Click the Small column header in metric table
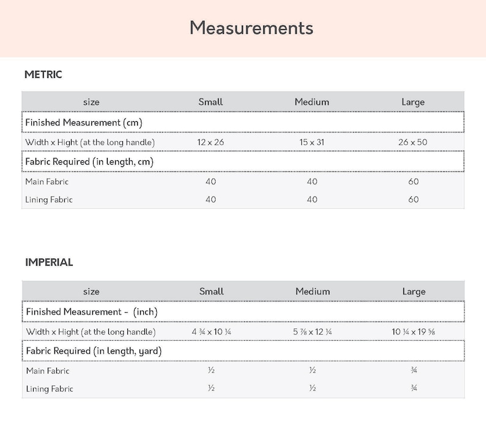The image size is (486, 424). [211, 102]
